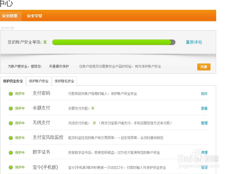Click green status icon beside 数字证书

(x=11, y=152)
